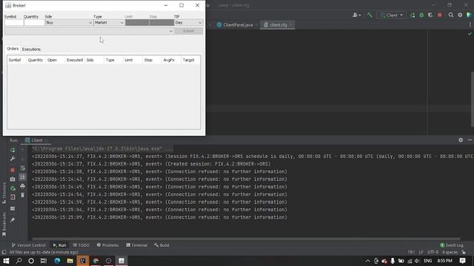Image resolution: width=474 pixels, height=266 pixels.
Task: Dump threads with camera icon
Action: (x=13, y=179)
